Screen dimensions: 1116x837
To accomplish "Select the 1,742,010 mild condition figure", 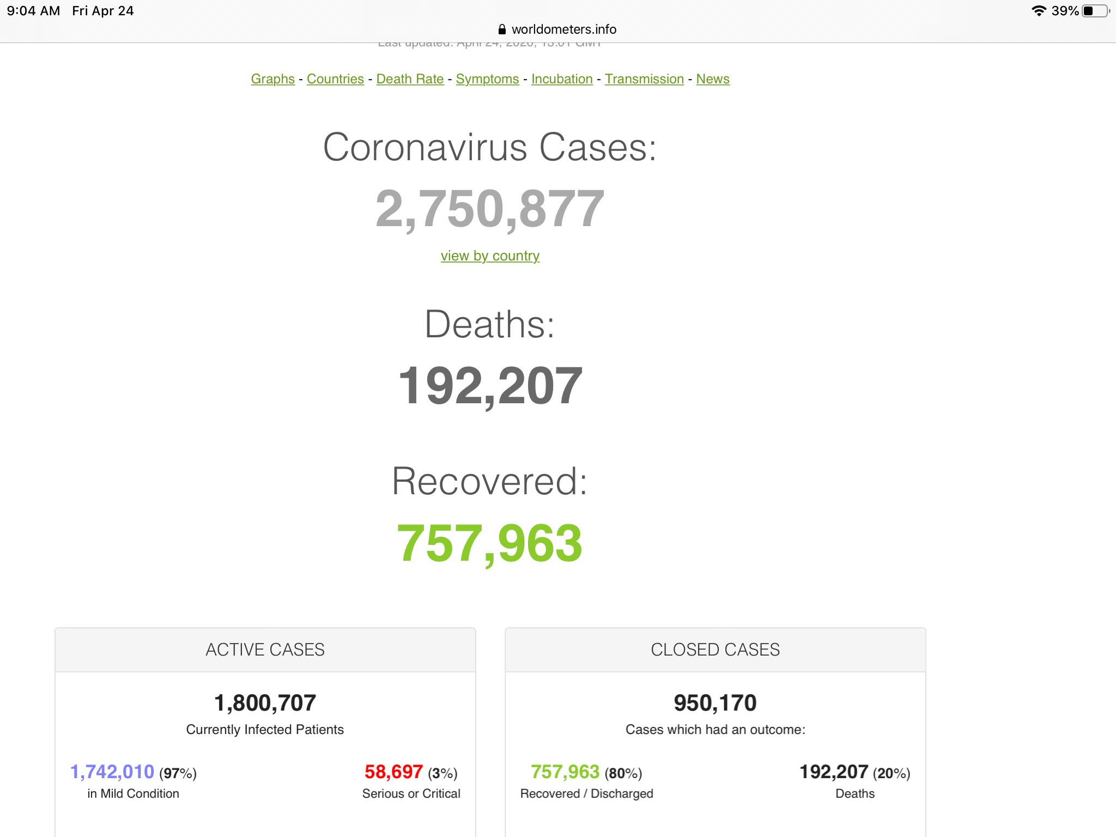I will coord(112,772).
